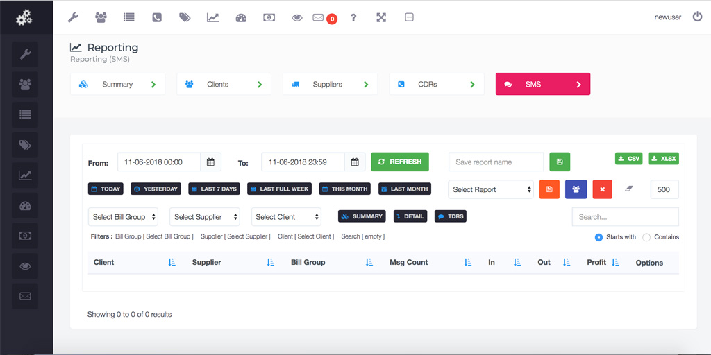Click the wrench icon in top toolbar
The height and width of the screenshot is (355, 711).
pyautogui.click(x=73, y=17)
